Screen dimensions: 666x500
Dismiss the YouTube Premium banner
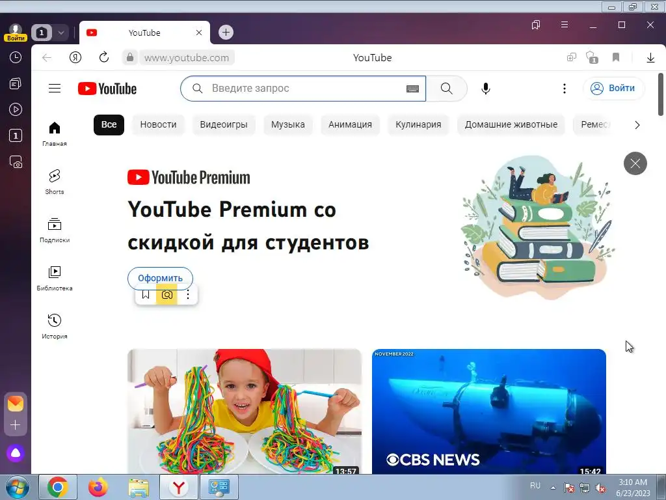click(635, 163)
